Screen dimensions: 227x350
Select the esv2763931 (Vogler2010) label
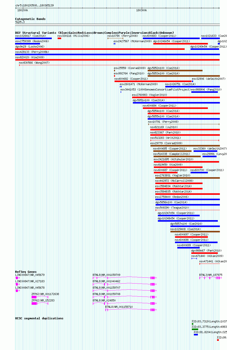(173, 175)
